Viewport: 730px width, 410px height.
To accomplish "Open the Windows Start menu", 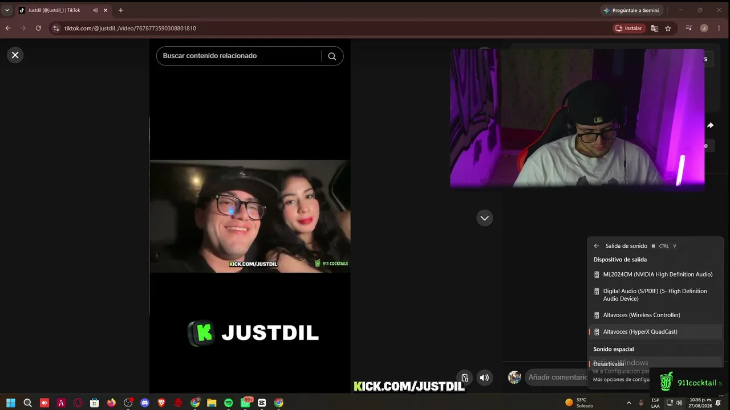I will pyautogui.click(x=11, y=403).
